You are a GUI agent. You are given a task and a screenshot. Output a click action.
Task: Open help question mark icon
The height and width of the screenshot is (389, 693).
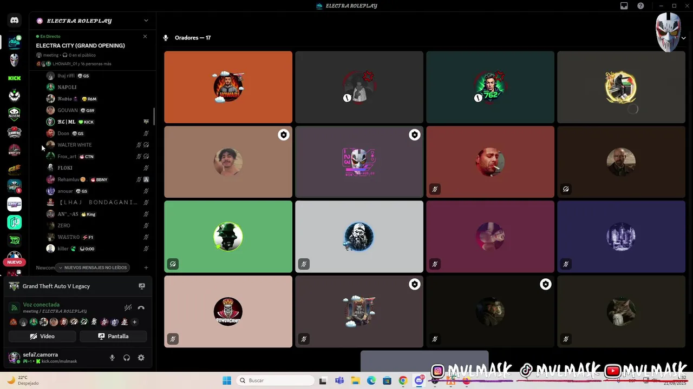[641, 6]
